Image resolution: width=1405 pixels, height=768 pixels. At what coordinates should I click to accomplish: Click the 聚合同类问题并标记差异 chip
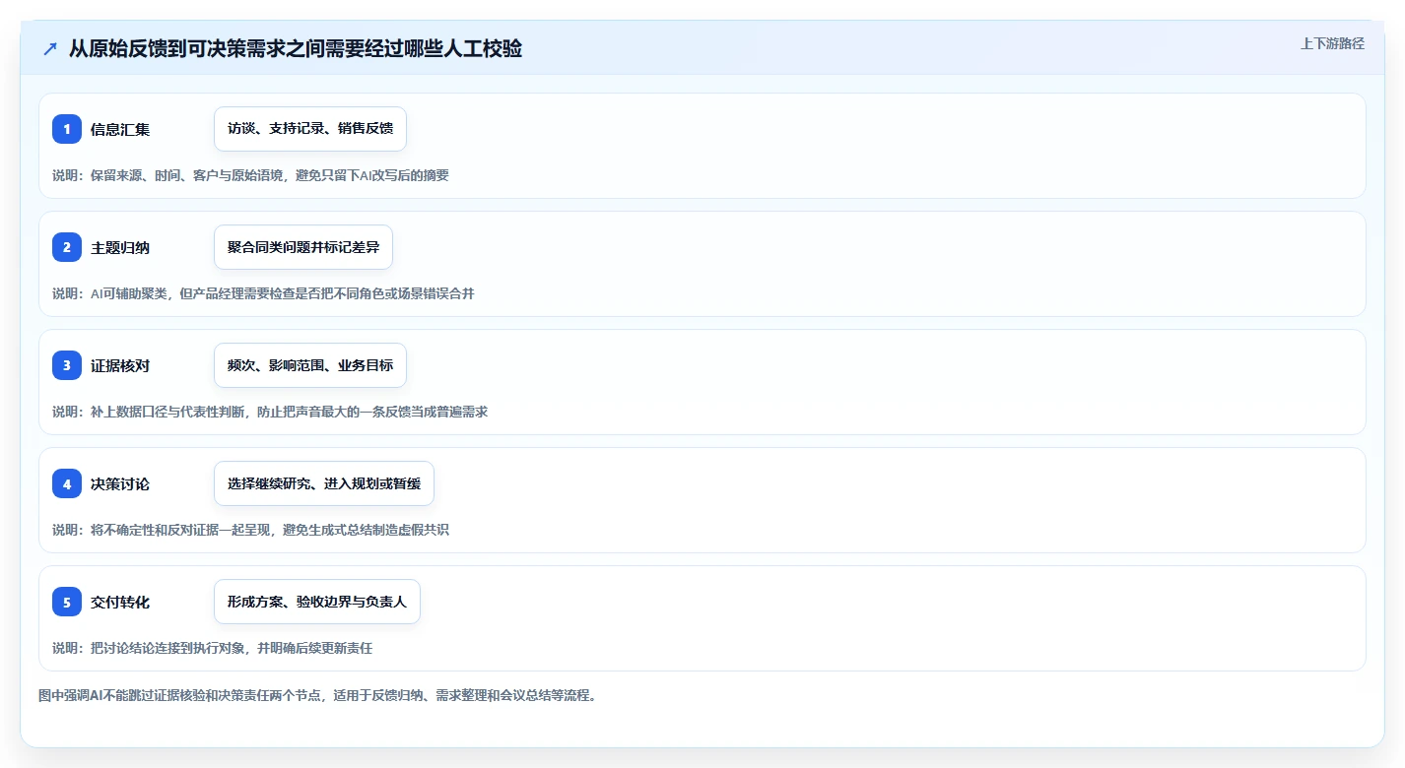pos(303,247)
